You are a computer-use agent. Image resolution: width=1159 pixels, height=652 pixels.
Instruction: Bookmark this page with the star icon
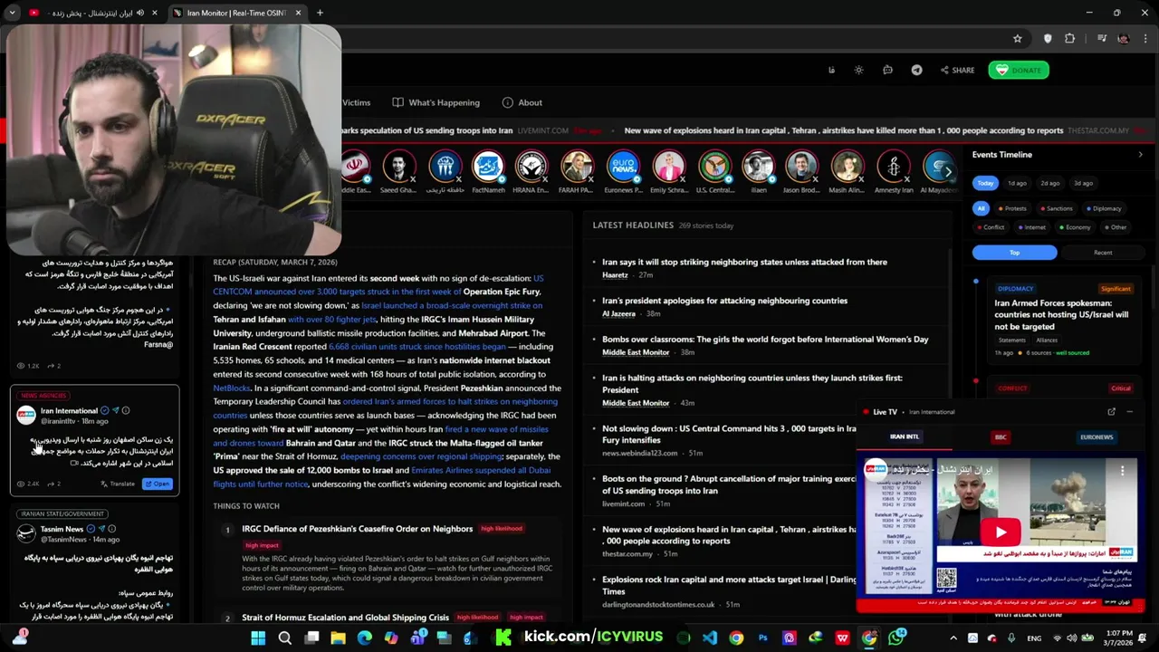pyautogui.click(x=1017, y=39)
